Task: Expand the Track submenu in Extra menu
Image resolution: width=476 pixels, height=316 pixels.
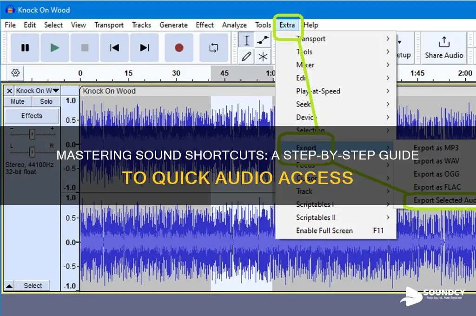Action: pyautogui.click(x=336, y=191)
